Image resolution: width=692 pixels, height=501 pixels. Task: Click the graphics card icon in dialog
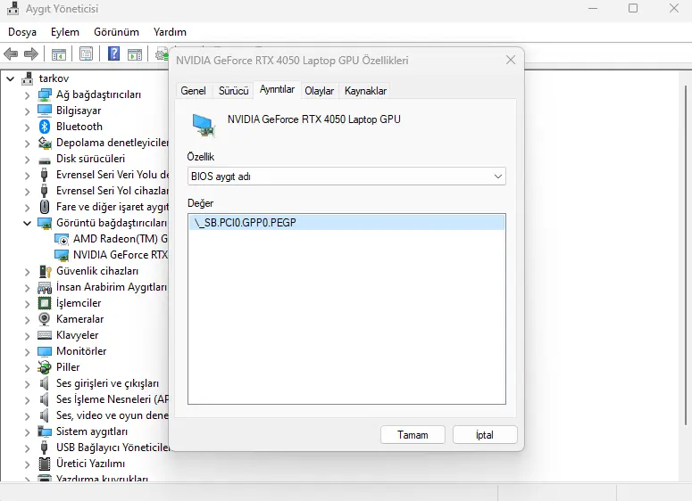(x=204, y=125)
